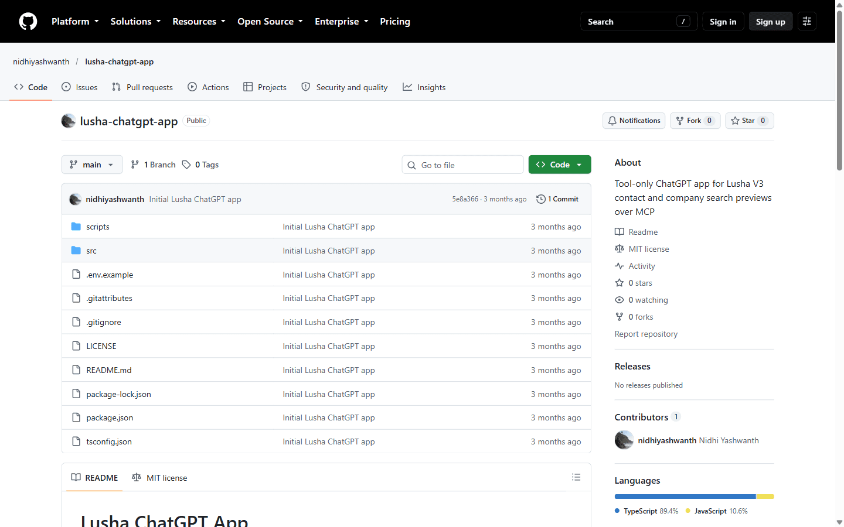The height and width of the screenshot is (527, 844).
Task: View the 1 Branch list
Action: click(153, 165)
